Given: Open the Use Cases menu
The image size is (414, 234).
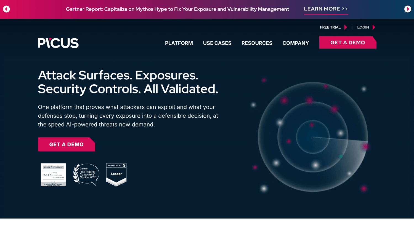Looking at the screenshot, I should (217, 43).
